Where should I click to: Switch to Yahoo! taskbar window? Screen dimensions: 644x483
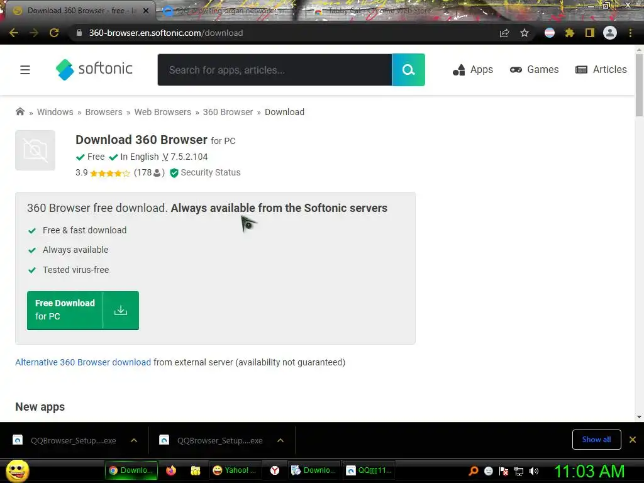(234, 470)
